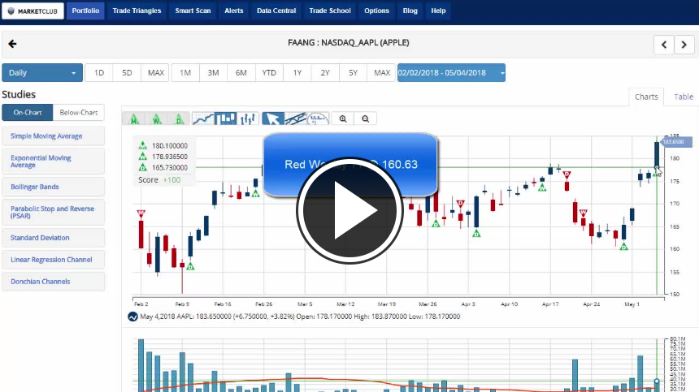Click the 183.6500 price label on axis
The width and height of the screenshot is (699, 392).
tap(675, 142)
